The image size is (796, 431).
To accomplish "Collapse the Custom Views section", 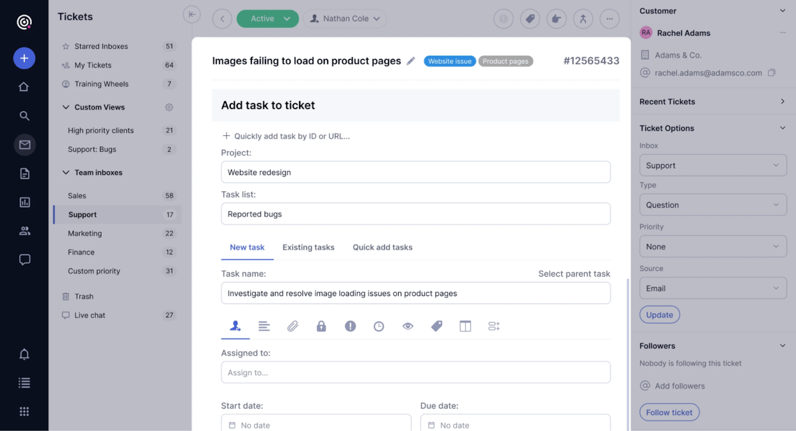I will click(x=66, y=107).
